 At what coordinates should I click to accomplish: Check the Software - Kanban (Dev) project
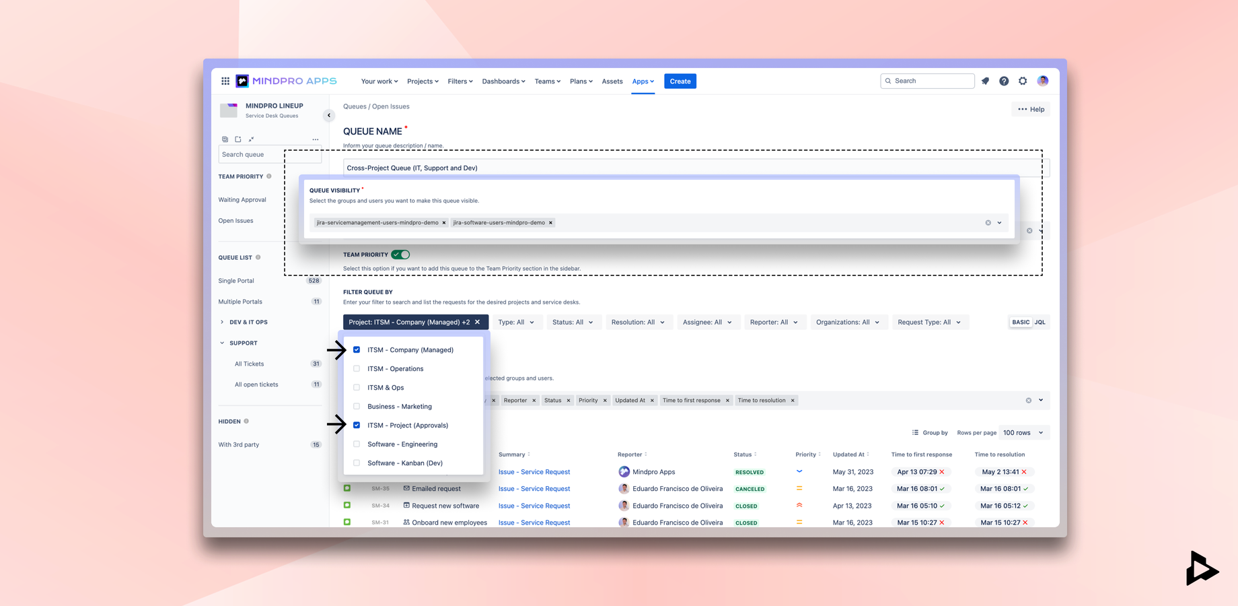357,463
